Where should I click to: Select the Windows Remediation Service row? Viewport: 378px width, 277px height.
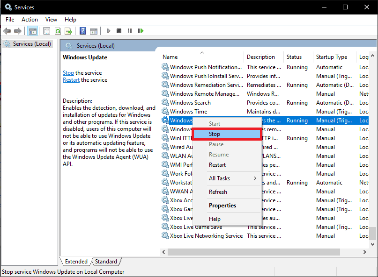[x=265, y=85]
